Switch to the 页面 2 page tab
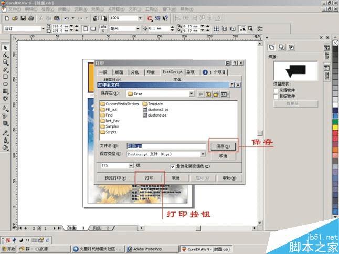This screenshot has height=254, width=339. coord(101,228)
